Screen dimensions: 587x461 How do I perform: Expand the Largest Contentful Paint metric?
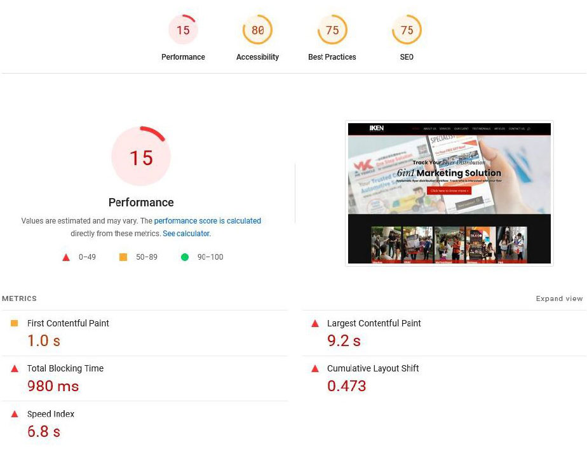pos(374,323)
